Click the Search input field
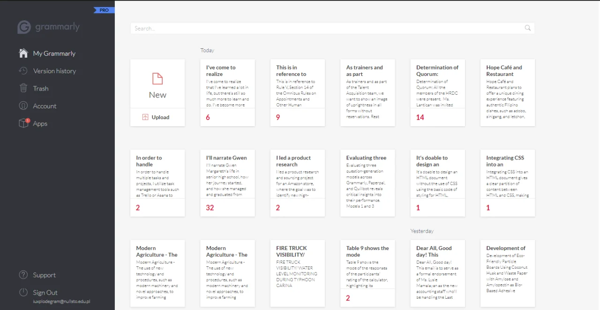The image size is (600, 310). coord(332,28)
